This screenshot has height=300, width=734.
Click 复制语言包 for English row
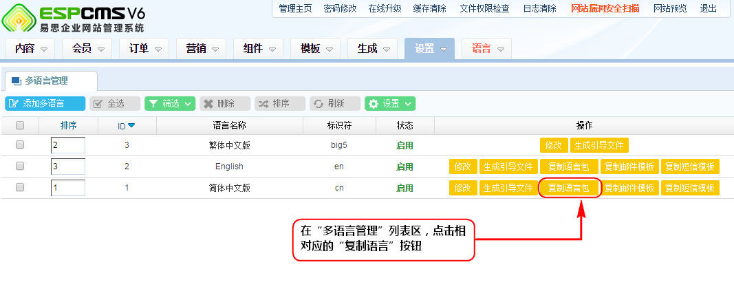tap(569, 166)
